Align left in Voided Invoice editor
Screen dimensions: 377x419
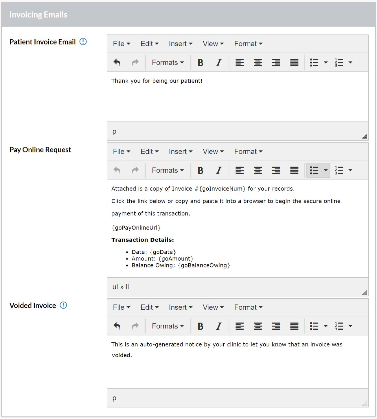point(240,326)
